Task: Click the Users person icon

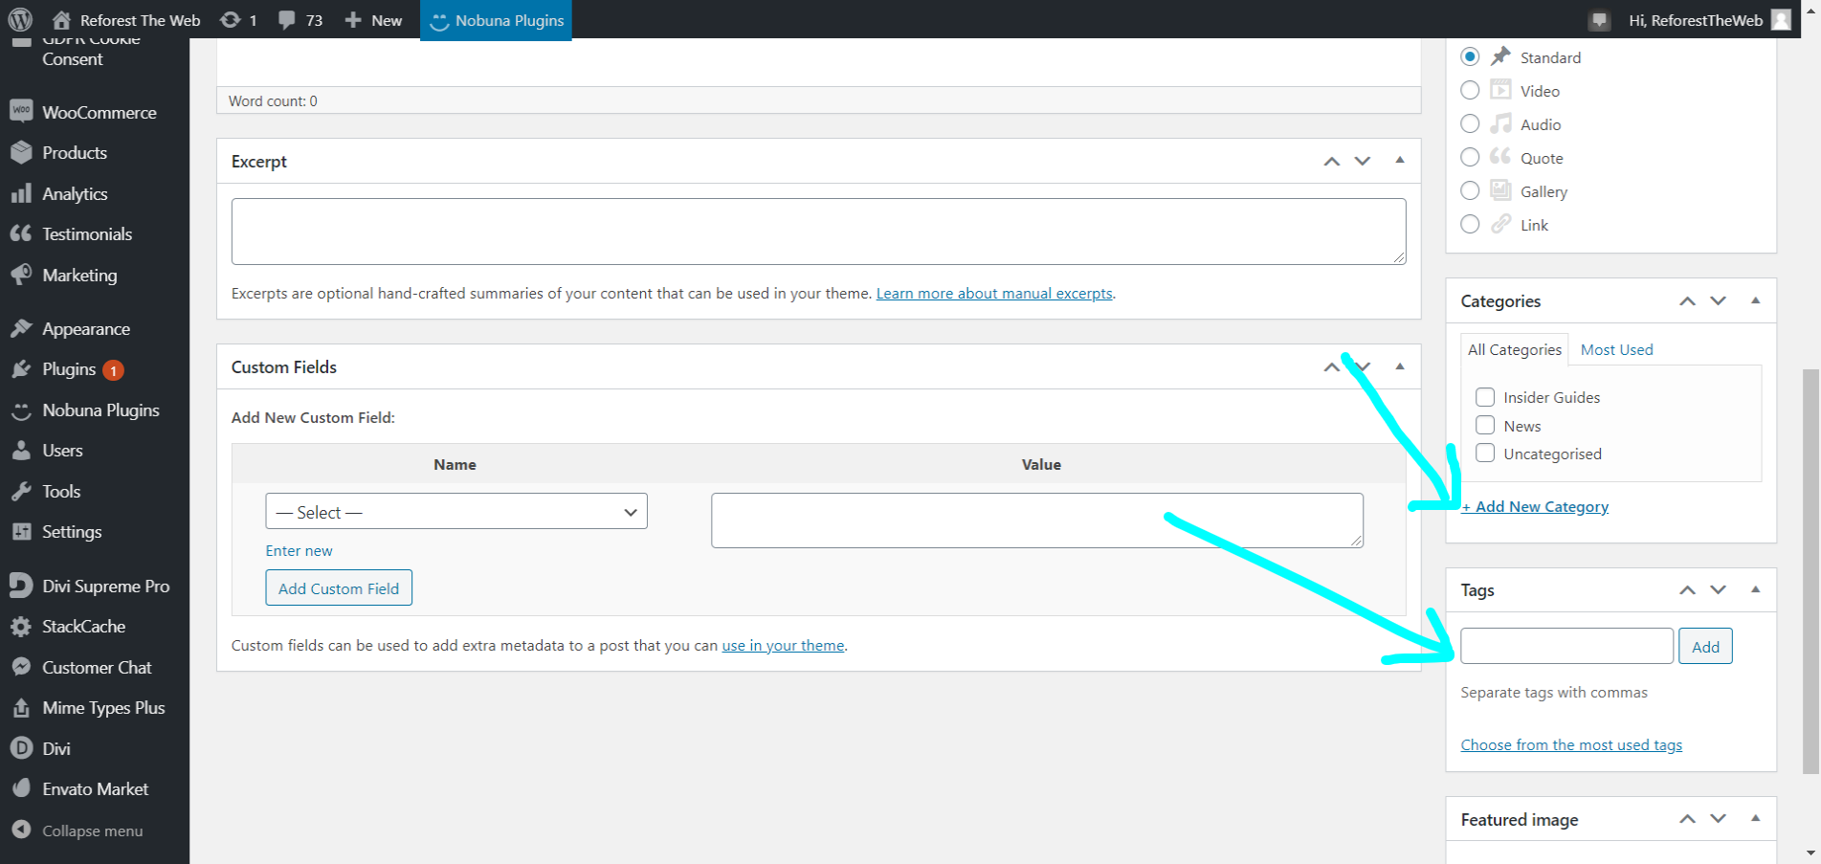Action: tap(21, 450)
